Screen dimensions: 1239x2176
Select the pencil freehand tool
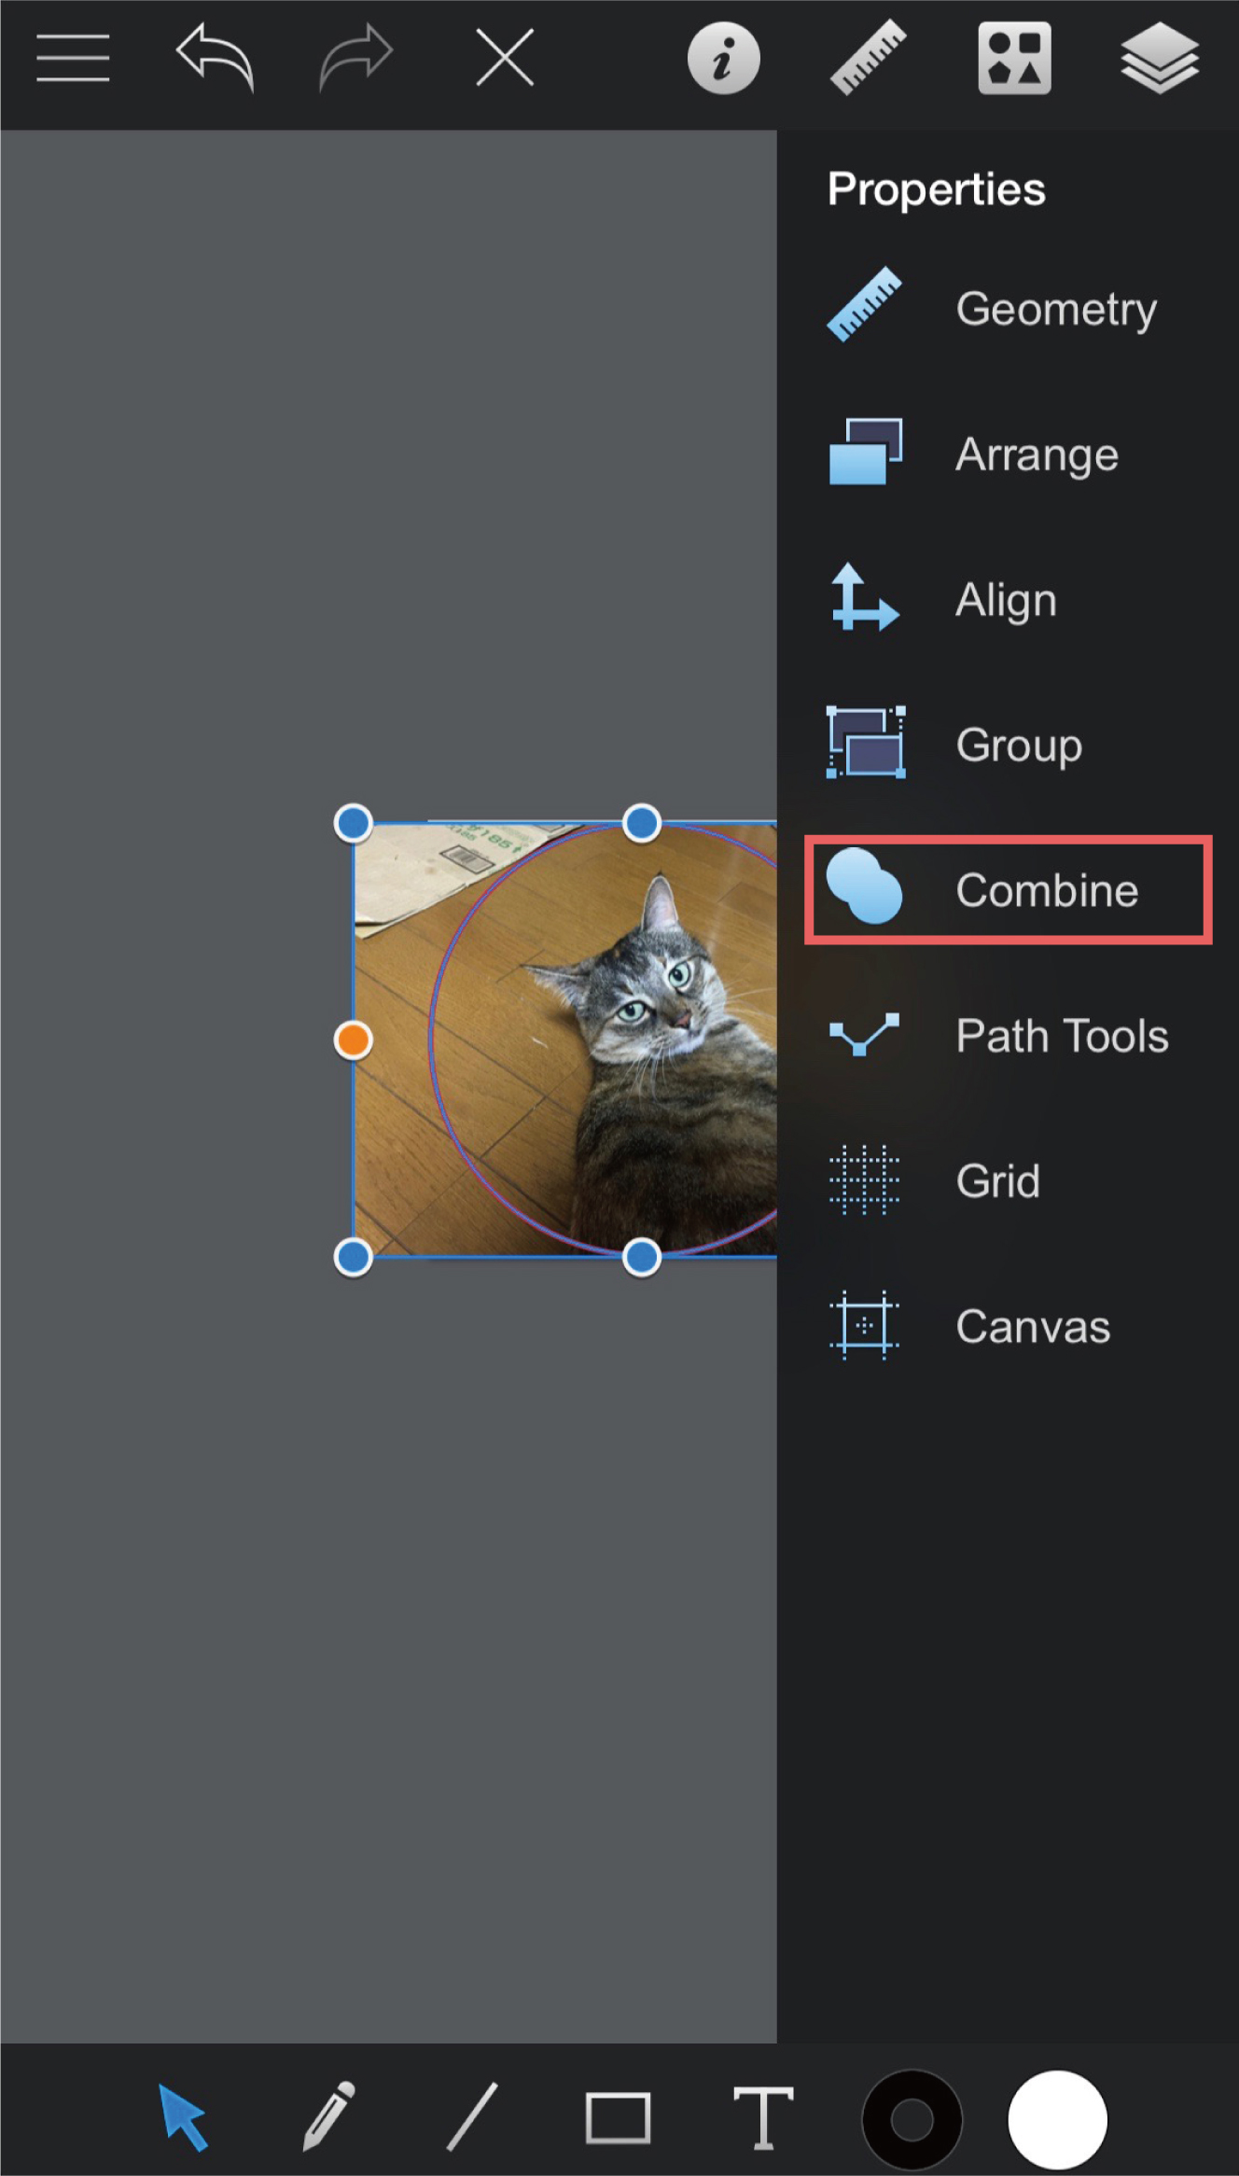[328, 2116]
